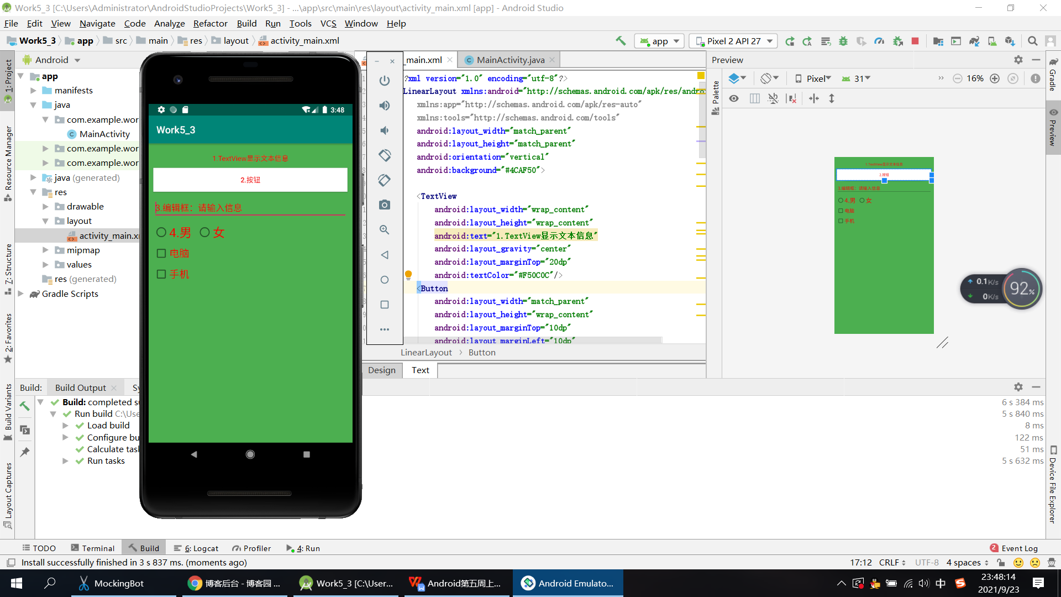Viewport: 1061px width, 597px height.
Task: Open the Refactor menu
Action: pos(210,23)
